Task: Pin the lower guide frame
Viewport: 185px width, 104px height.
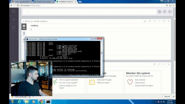Action: click(154, 64)
